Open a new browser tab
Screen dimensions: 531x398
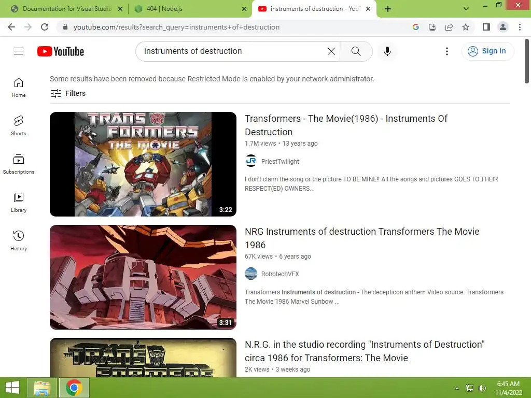(x=388, y=9)
